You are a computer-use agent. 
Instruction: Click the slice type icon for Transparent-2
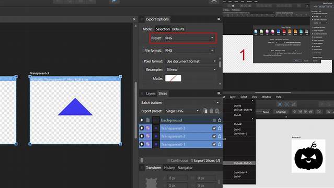coord(148,136)
